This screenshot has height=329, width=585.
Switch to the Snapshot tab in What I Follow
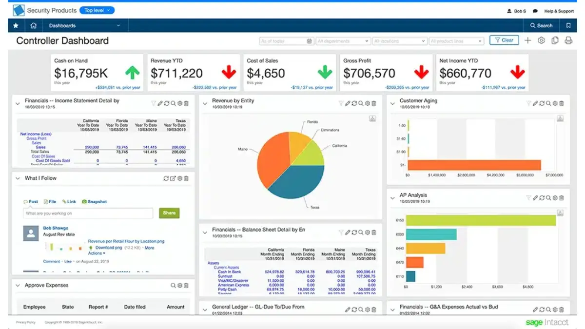click(94, 201)
